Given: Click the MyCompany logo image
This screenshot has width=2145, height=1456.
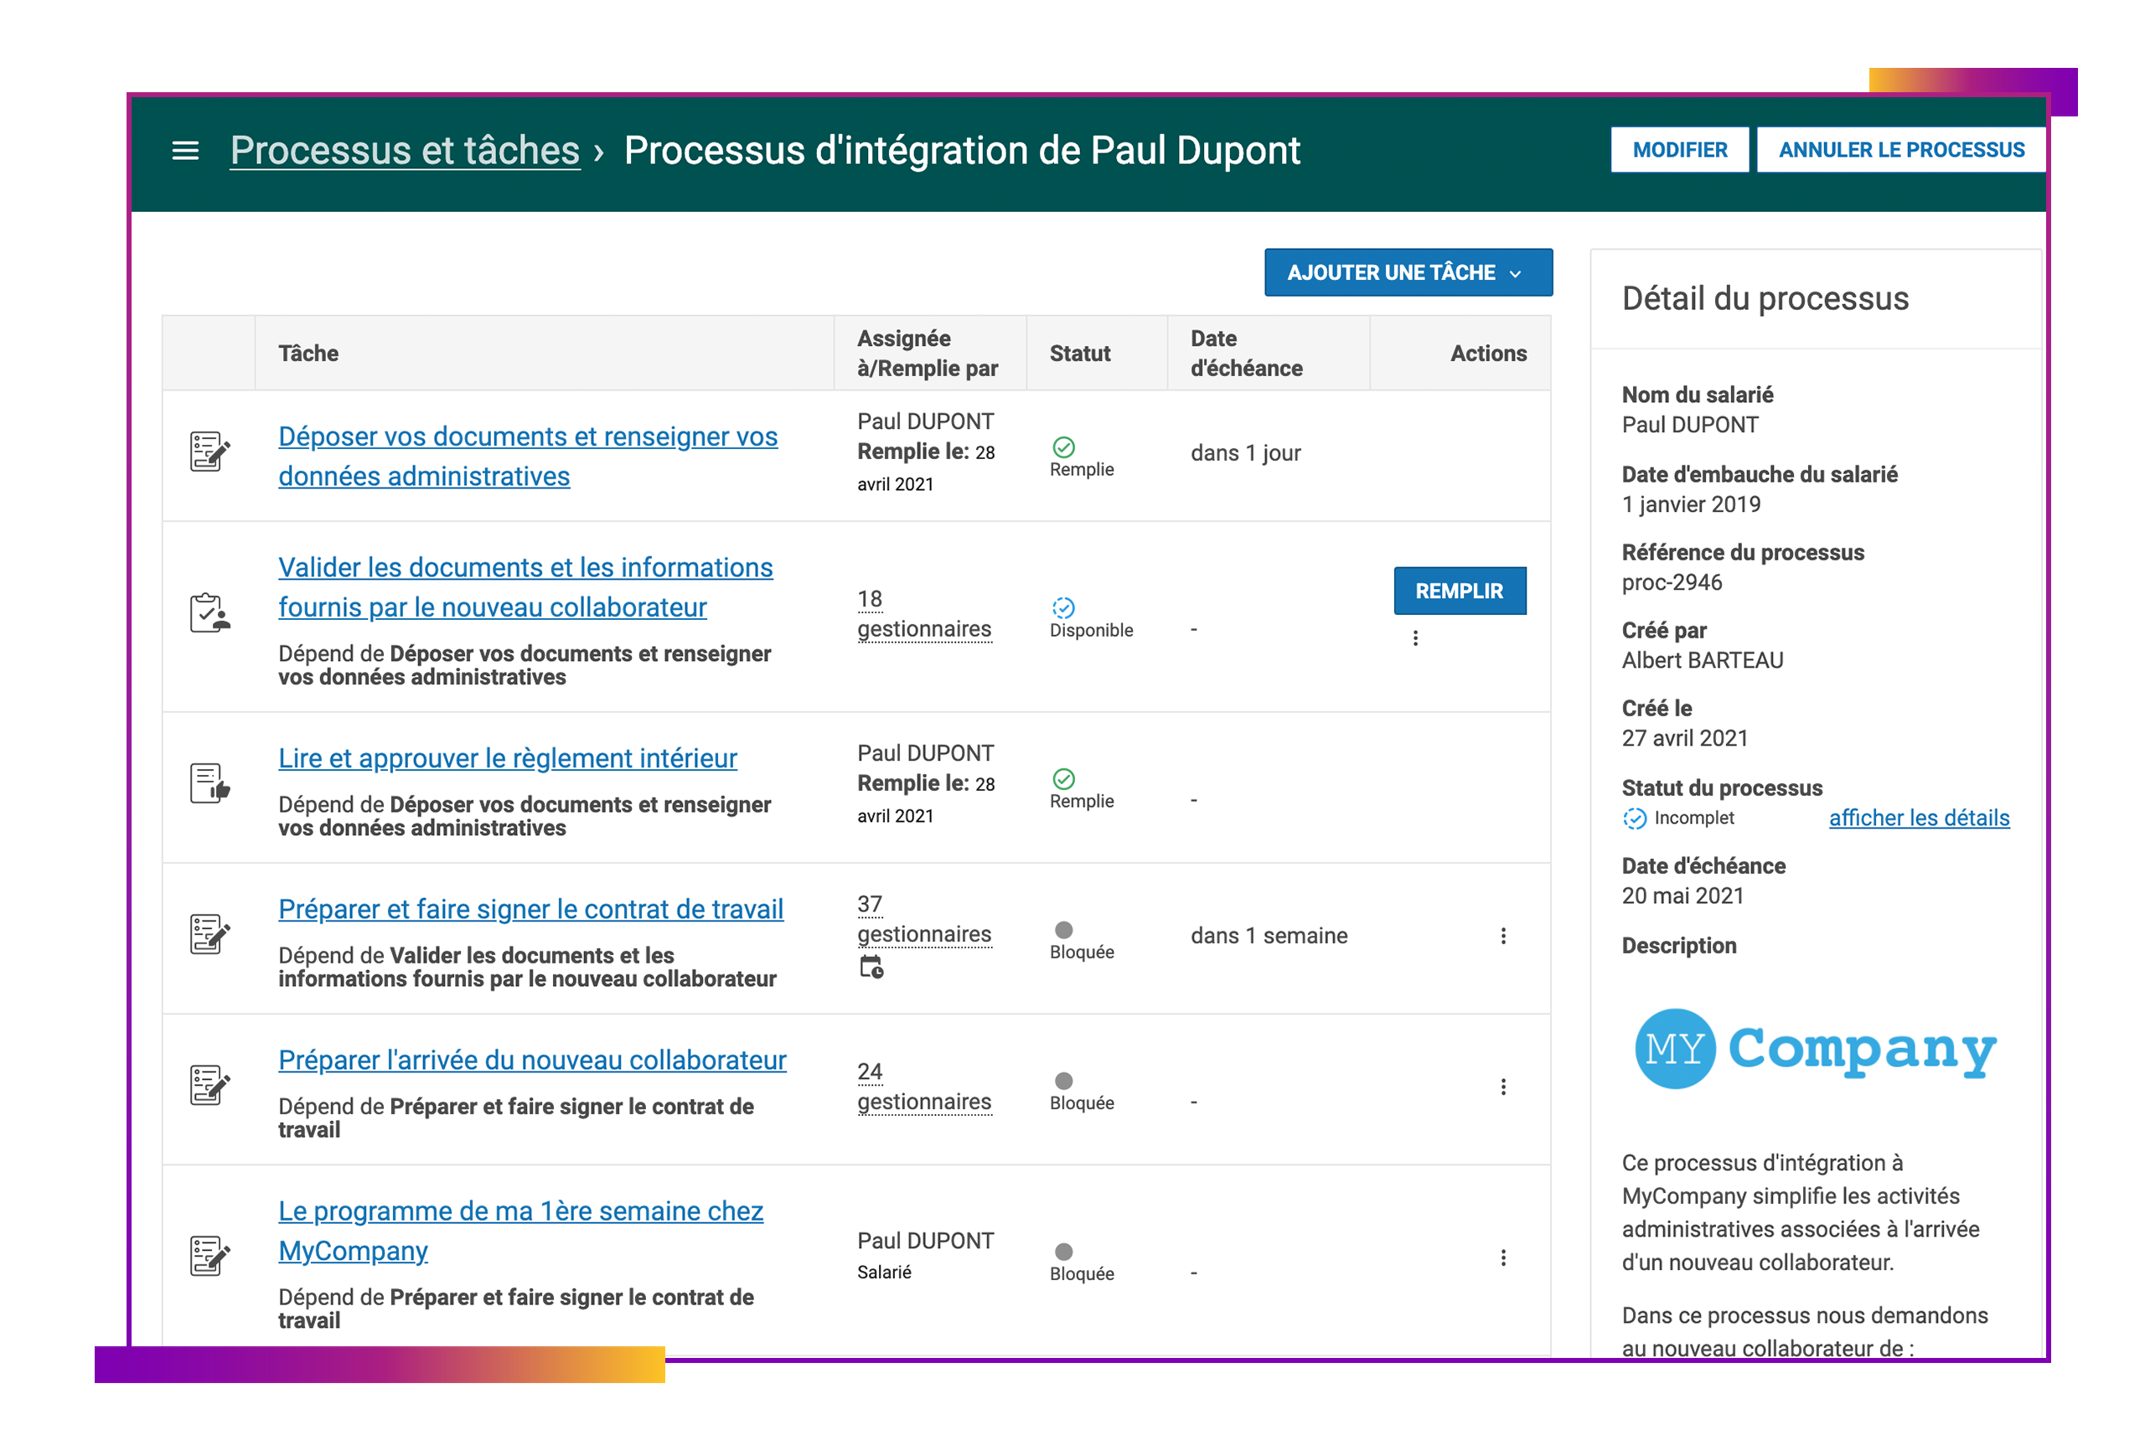Looking at the screenshot, I should pyautogui.click(x=1814, y=1049).
